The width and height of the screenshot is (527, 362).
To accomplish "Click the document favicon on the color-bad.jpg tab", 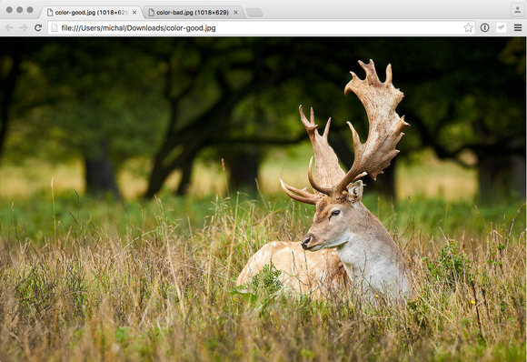I will tap(152, 13).
